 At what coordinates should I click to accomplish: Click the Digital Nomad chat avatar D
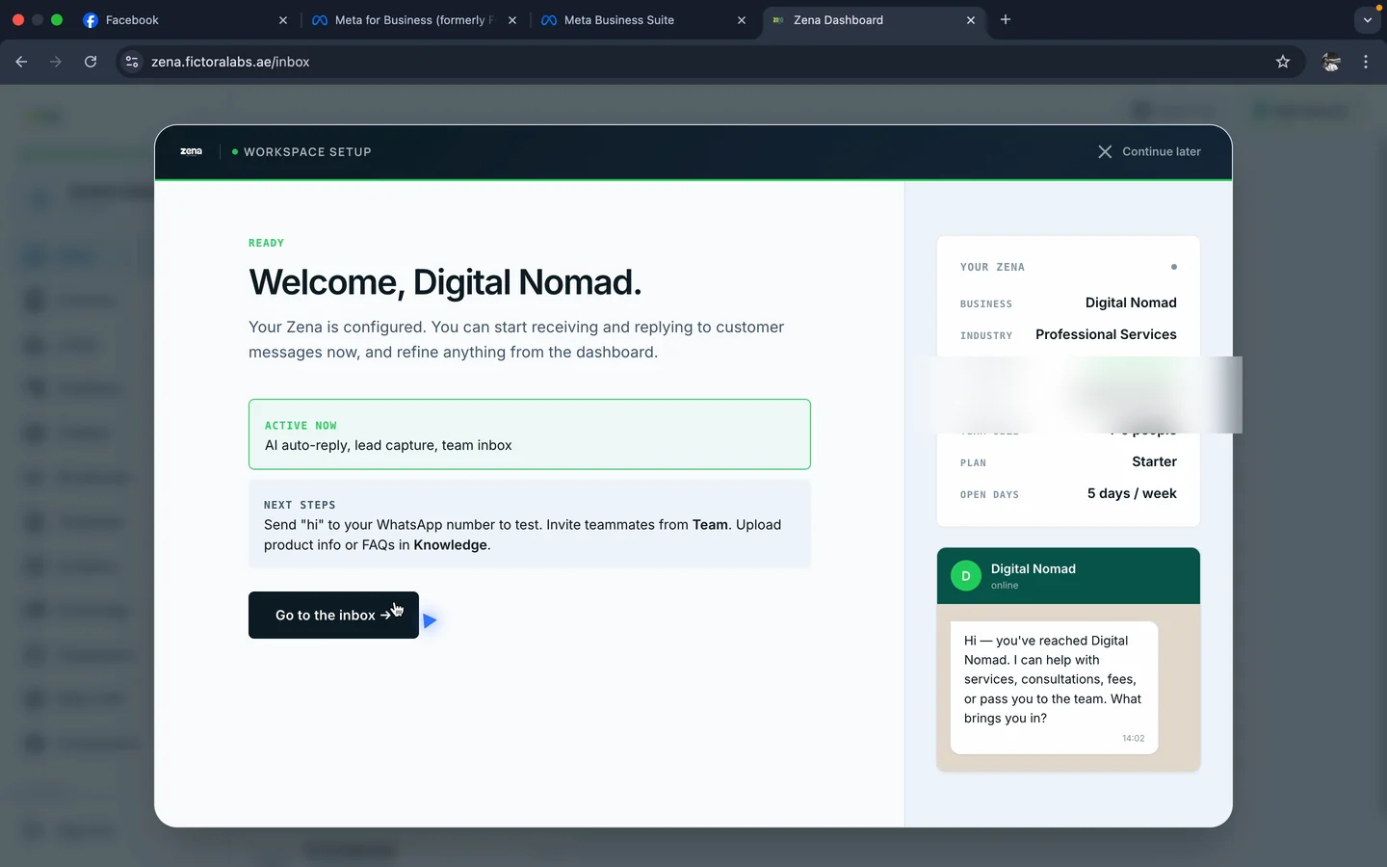pos(966,576)
